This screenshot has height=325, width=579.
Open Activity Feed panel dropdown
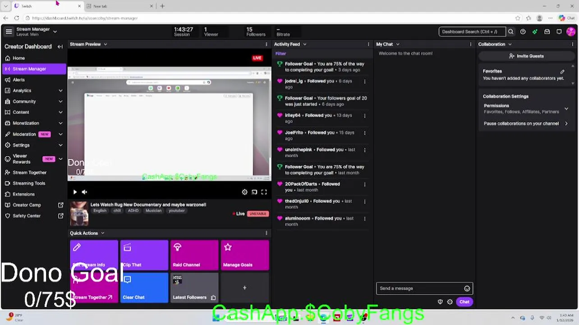click(x=304, y=44)
